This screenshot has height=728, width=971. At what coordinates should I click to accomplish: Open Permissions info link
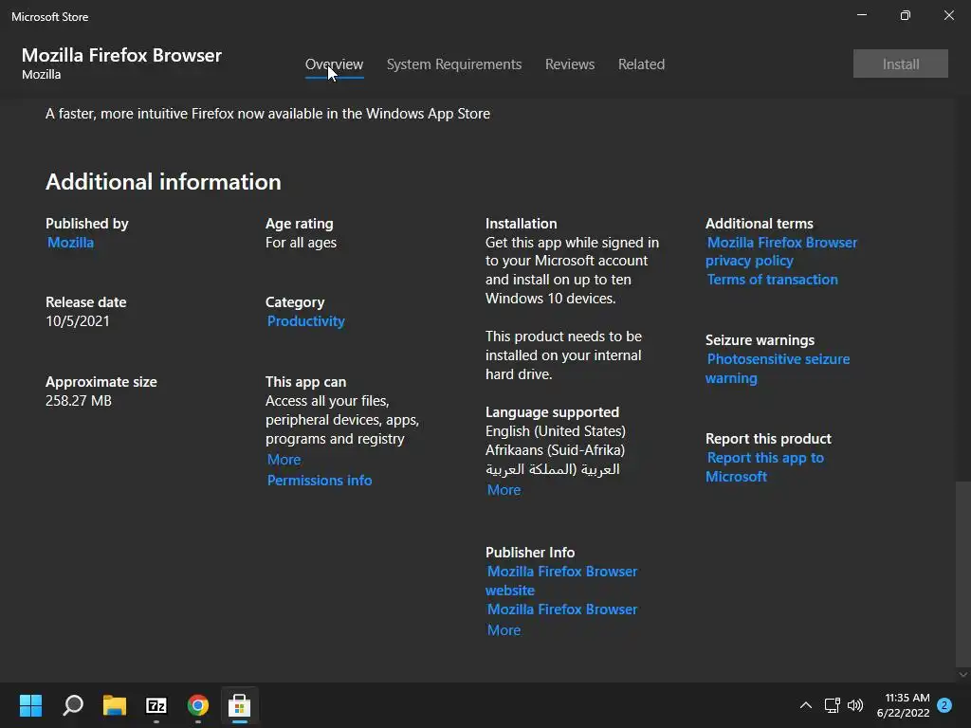click(320, 481)
